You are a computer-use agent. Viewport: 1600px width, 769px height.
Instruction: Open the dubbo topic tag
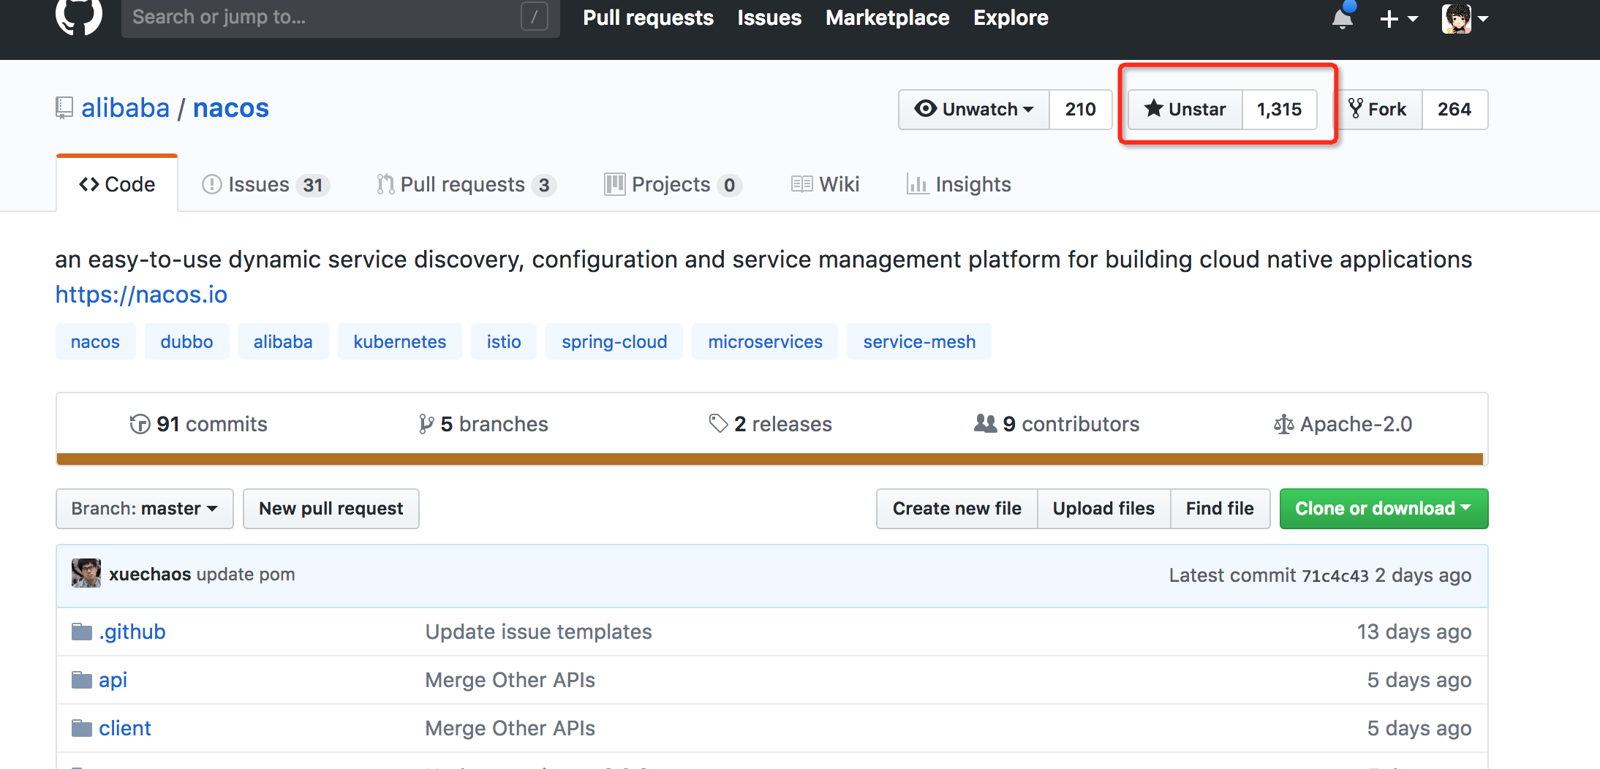[186, 341]
